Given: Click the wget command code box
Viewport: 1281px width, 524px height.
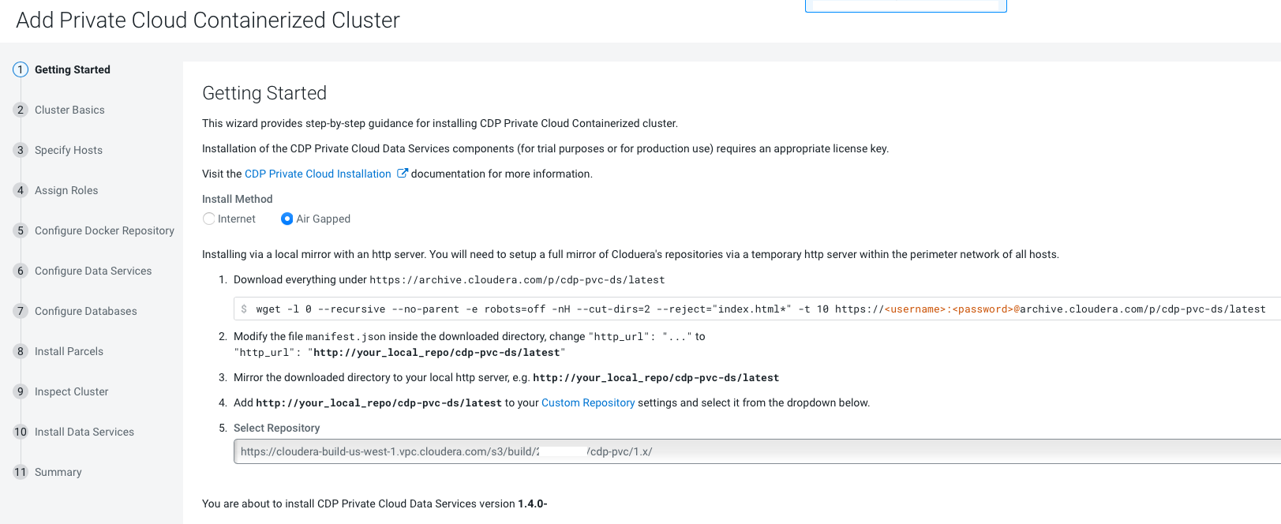Looking at the screenshot, I should [x=756, y=309].
